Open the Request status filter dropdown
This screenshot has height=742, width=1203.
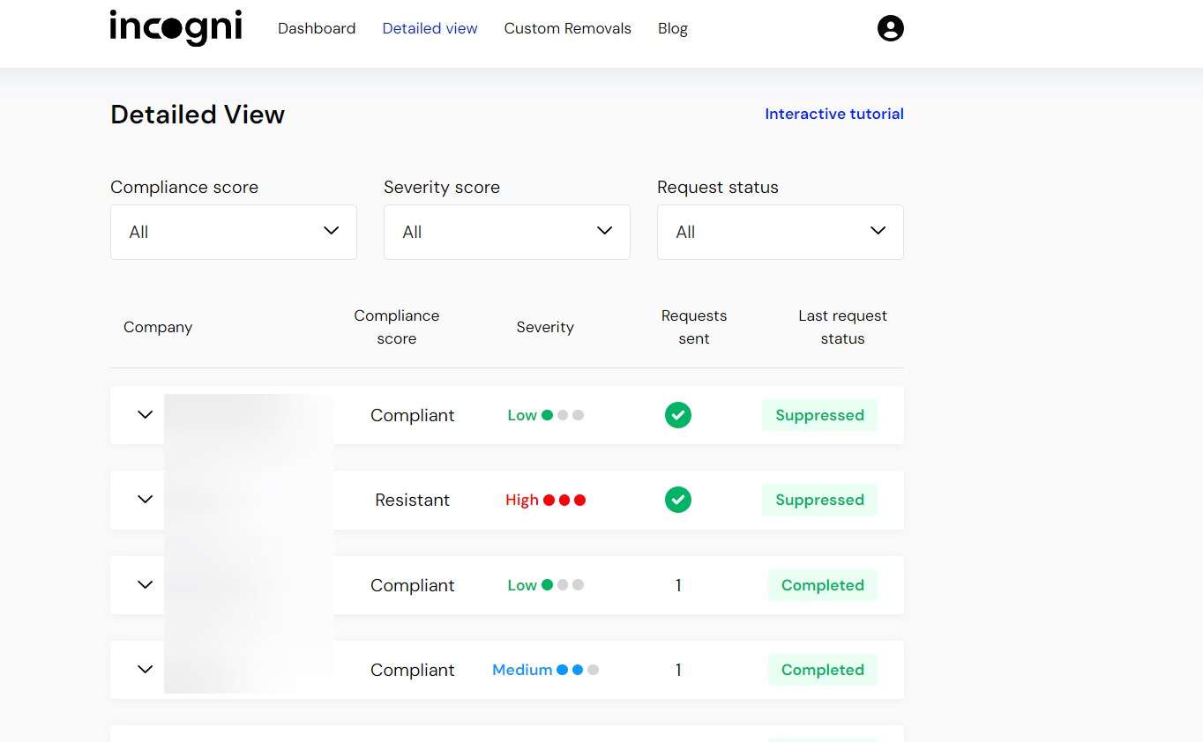coord(780,232)
